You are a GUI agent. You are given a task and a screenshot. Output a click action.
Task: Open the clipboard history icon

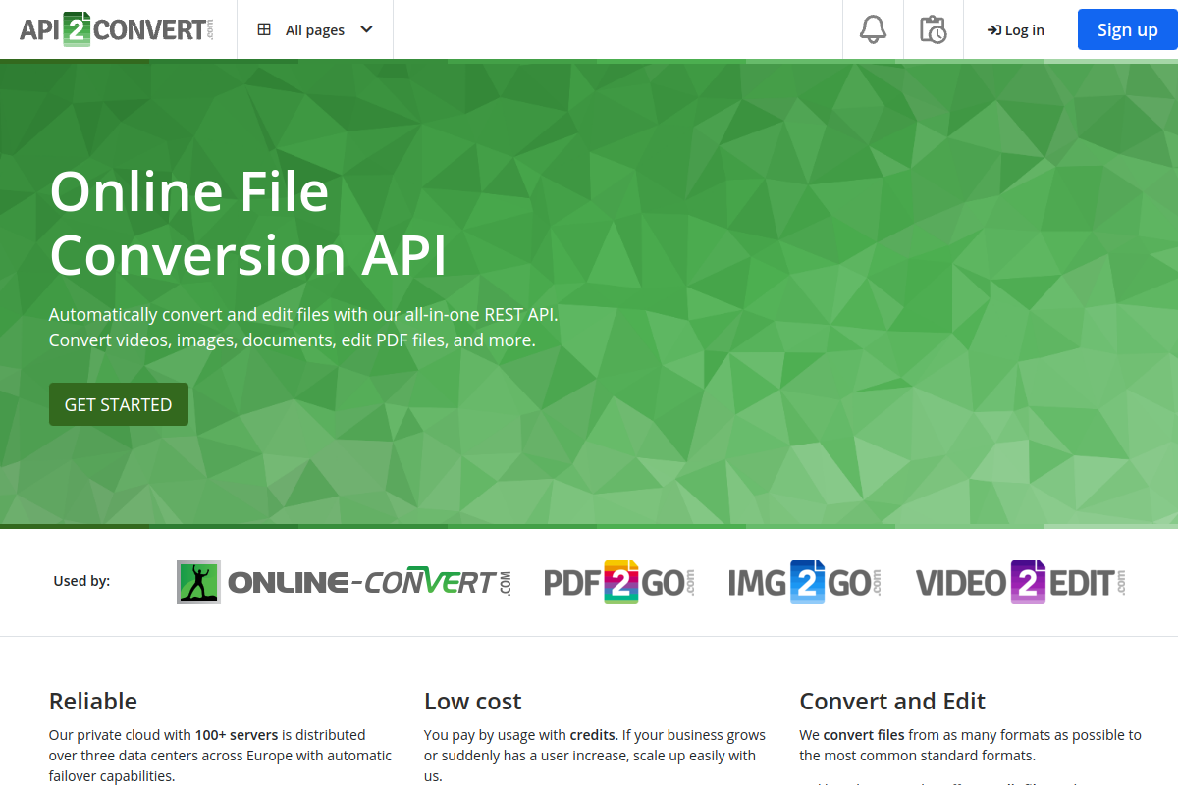933,29
